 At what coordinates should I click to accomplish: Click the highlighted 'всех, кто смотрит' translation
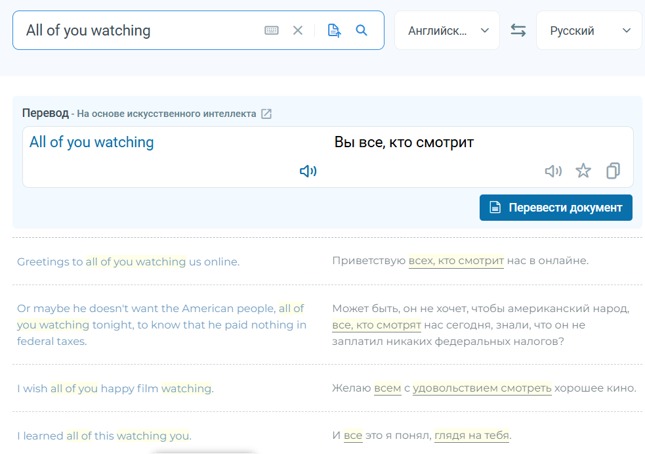(456, 261)
